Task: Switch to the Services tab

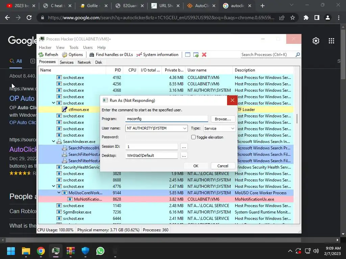Action: coord(67,62)
